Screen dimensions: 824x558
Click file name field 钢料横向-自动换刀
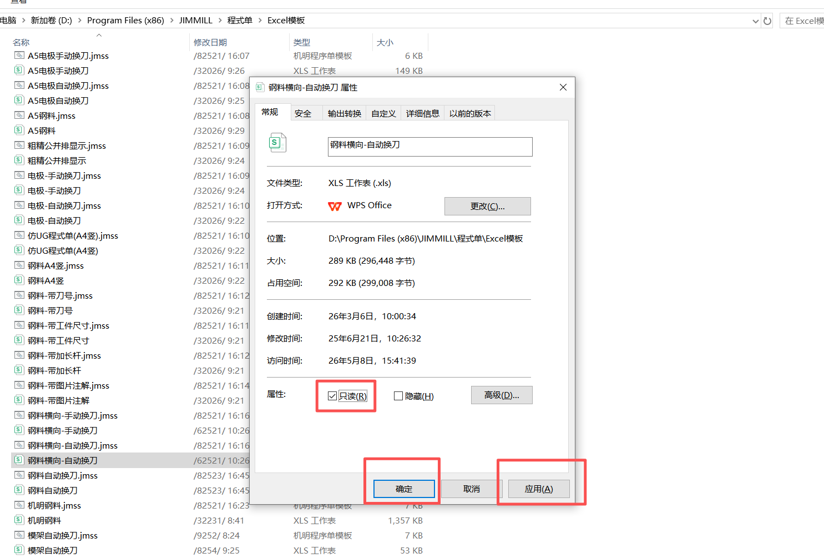click(430, 147)
